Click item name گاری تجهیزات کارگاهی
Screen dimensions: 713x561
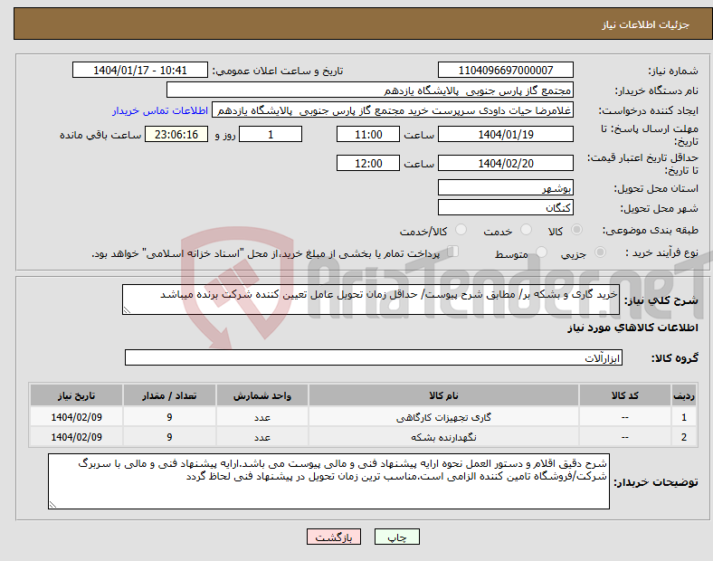(443, 417)
